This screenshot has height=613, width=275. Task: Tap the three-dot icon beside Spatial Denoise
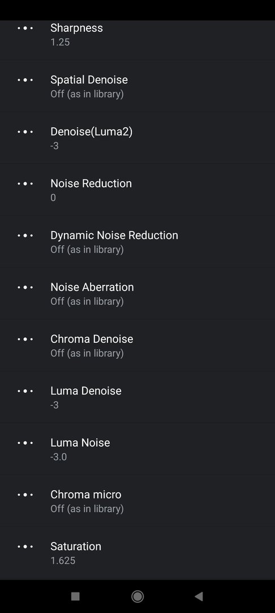[x=25, y=80]
